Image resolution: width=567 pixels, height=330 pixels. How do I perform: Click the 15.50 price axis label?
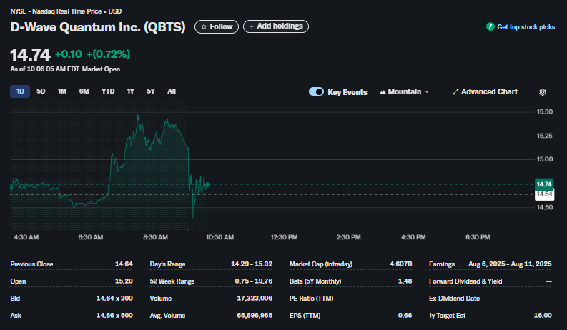tap(545, 112)
